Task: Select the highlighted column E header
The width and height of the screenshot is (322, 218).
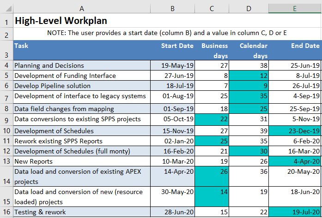Action: click(295, 8)
